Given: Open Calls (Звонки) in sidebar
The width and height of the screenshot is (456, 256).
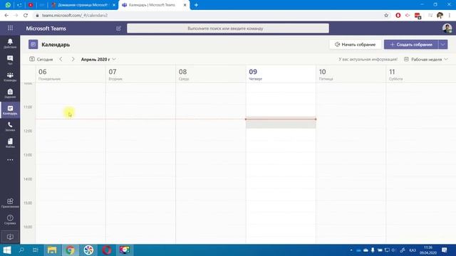Looking at the screenshot, I should [10, 127].
